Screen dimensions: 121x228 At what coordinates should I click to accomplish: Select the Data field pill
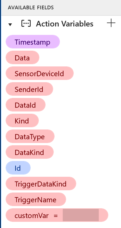click(x=23, y=57)
